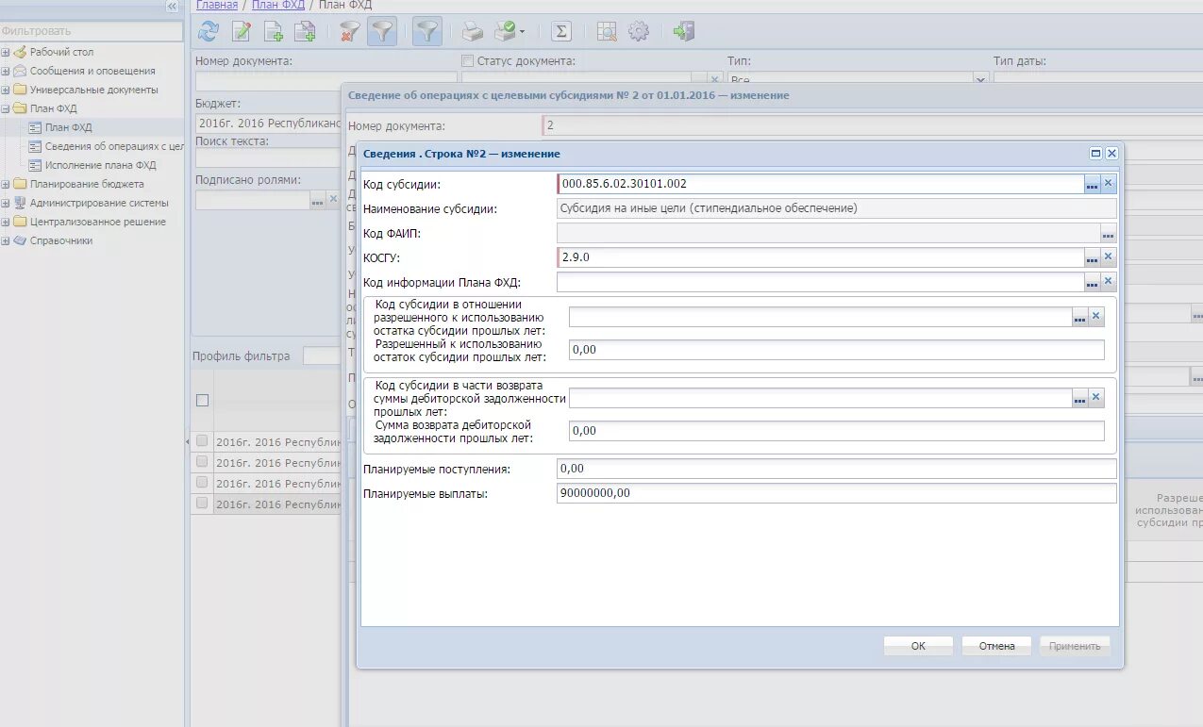Image resolution: width=1203 pixels, height=727 pixels.
Task: Open ellipsis for возврата дебиторской задолженности code
Action: (1079, 399)
